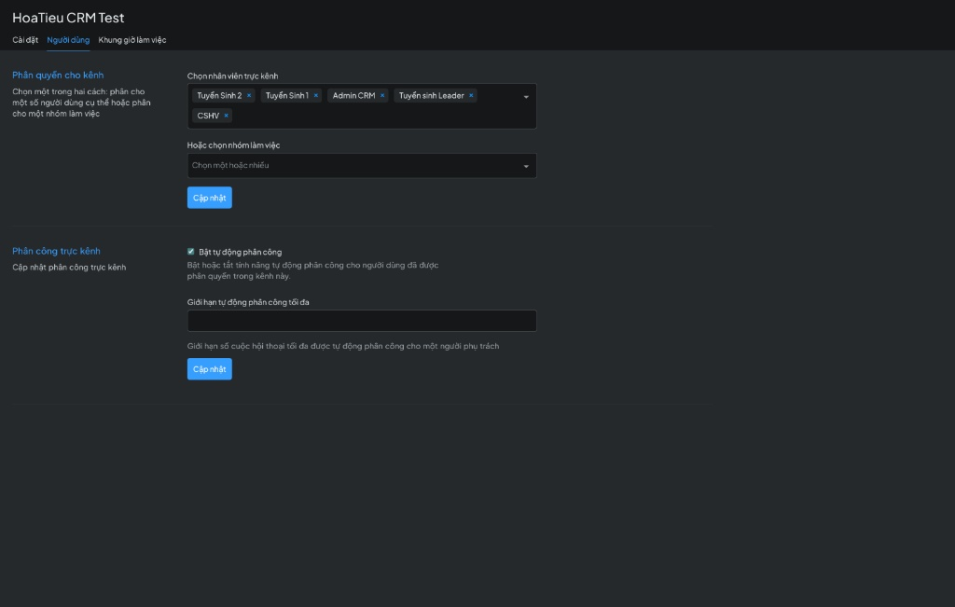Click the HoaTieu CRM Test title
The image size is (955, 607).
pyautogui.click(x=68, y=18)
